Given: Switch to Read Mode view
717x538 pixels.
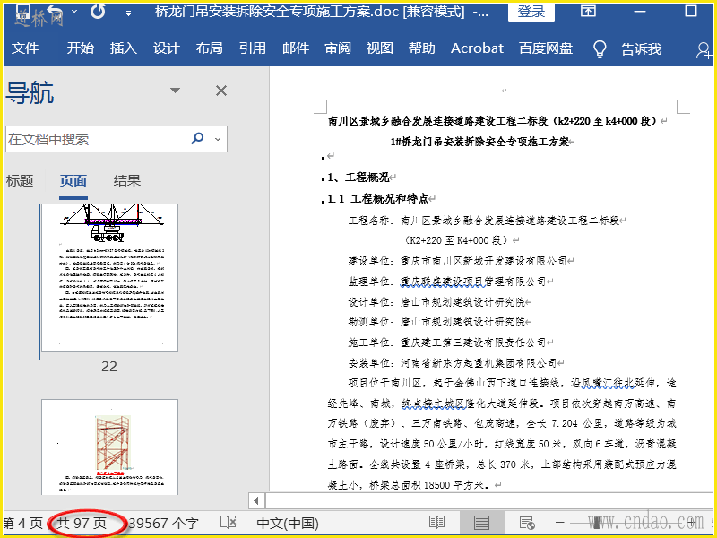Looking at the screenshot, I should pos(436,523).
